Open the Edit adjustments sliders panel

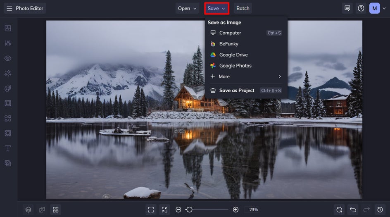[x=8, y=43]
